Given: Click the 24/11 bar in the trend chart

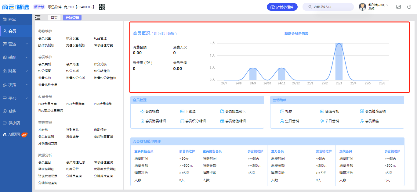Looking at the screenshot, I should (x=281, y=74).
